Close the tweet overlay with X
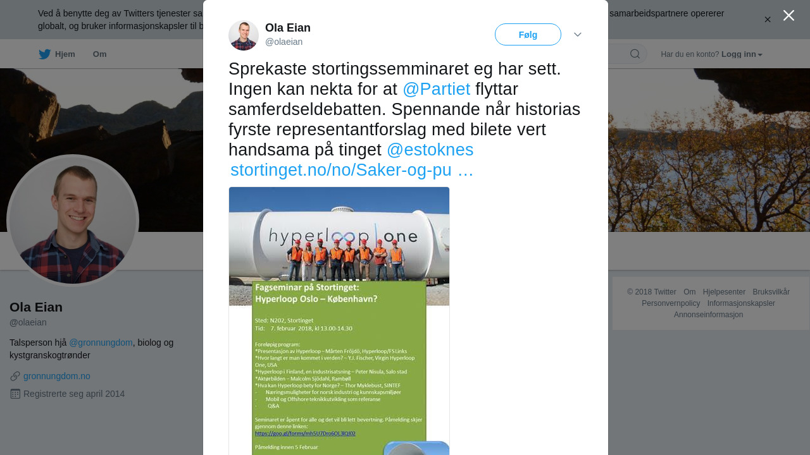The height and width of the screenshot is (455, 810). [788, 15]
